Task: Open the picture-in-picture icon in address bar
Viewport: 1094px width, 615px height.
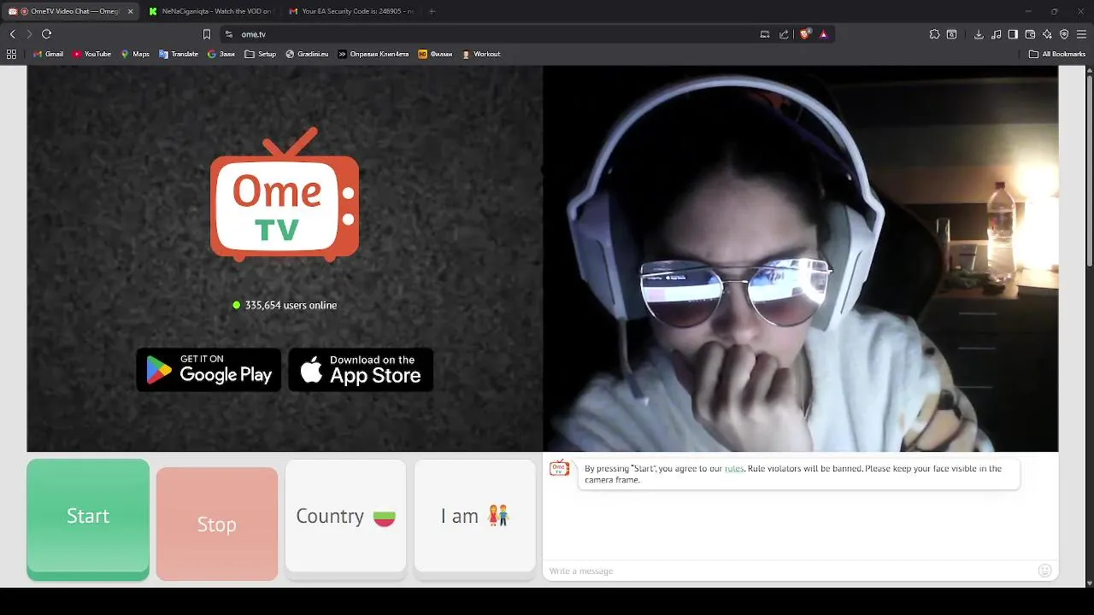Action: pos(765,34)
